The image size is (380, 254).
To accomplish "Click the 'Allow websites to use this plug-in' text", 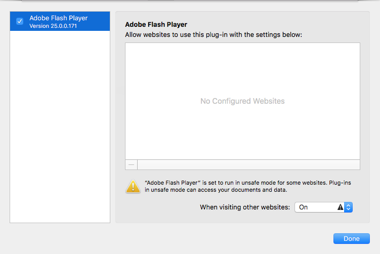I will [x=213, y=35].
